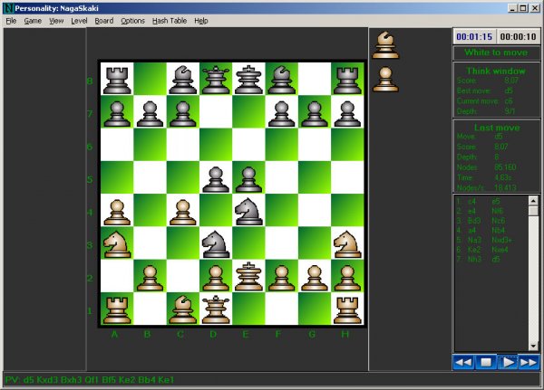This screenshot has height=390, width=544.
Task: Click the captured white bishop icon
Action: click(x=386, y=44)
